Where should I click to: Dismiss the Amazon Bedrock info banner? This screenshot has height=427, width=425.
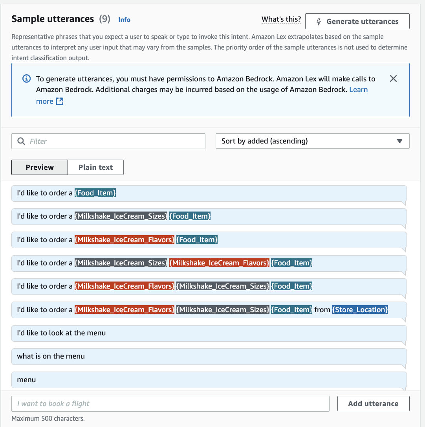393,79
